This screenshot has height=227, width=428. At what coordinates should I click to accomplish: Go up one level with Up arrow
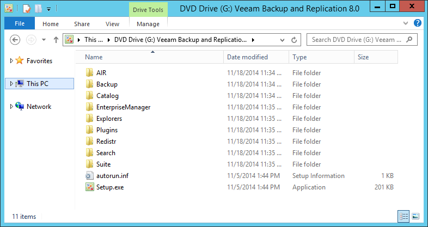point(56,40)
